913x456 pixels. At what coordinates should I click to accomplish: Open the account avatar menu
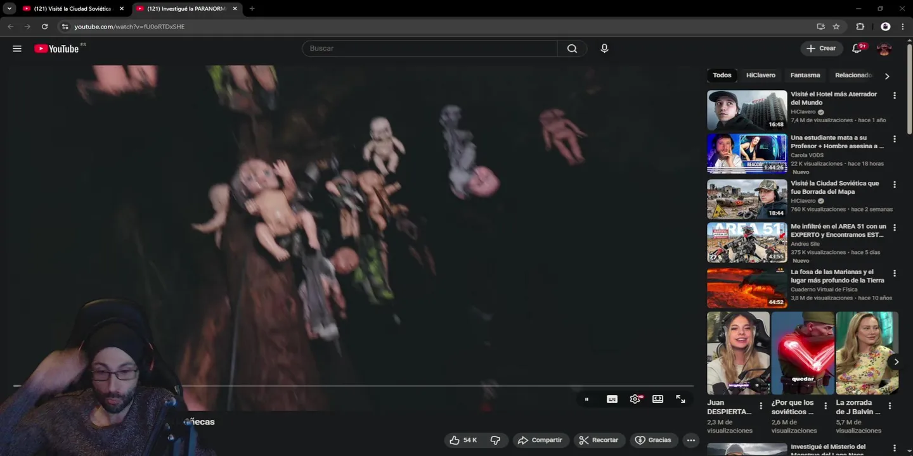click(x=884, y=49)
